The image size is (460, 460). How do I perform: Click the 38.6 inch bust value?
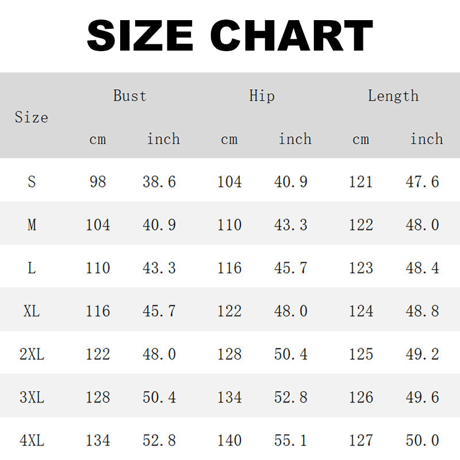[x=159, y=182]
